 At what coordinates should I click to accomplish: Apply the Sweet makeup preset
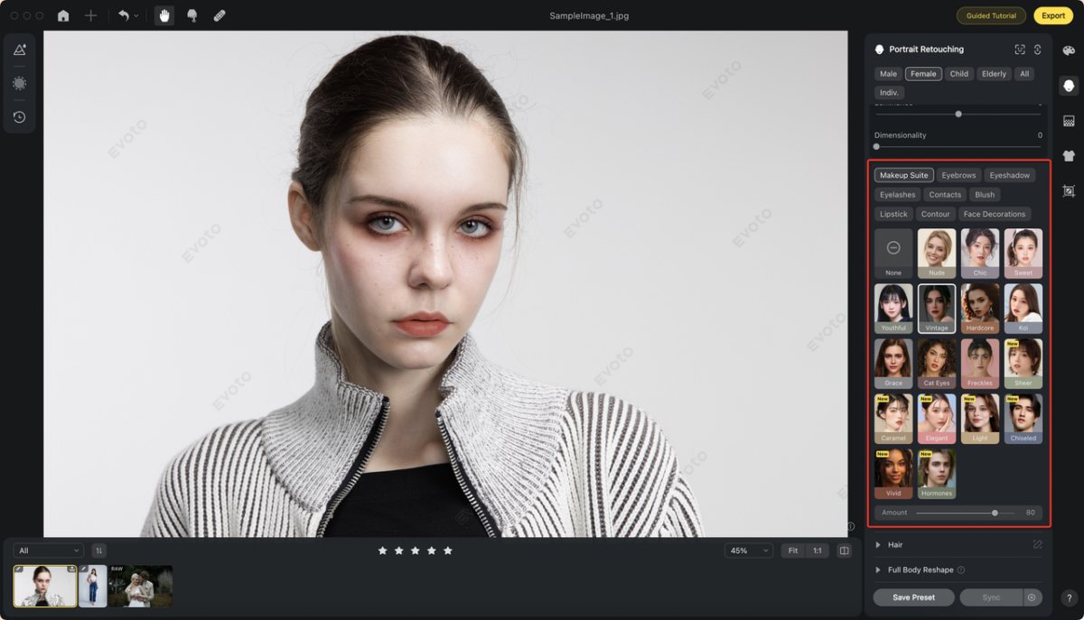pos(1023,253)
